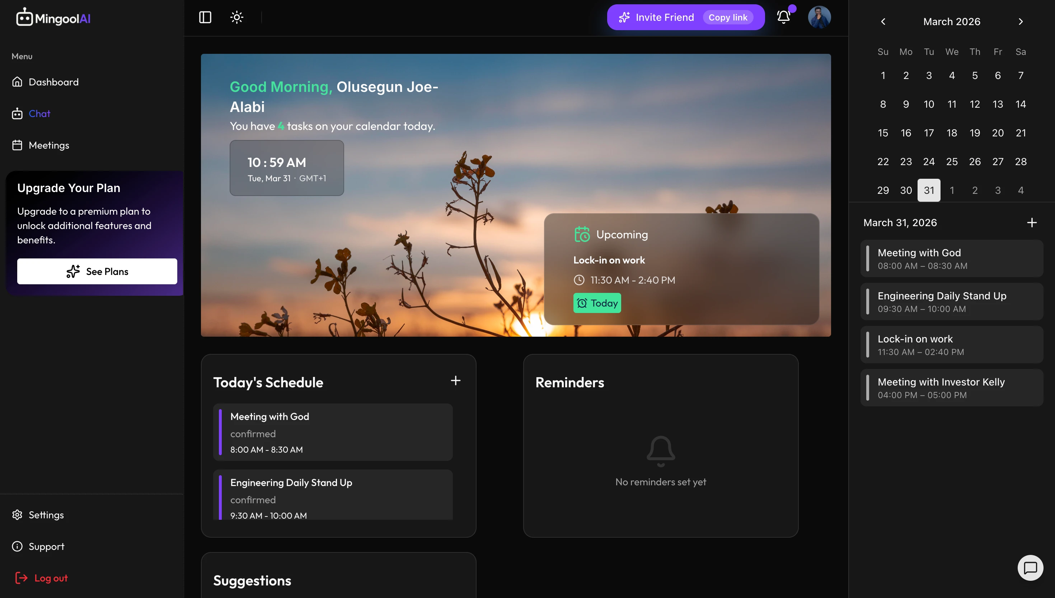Go to the previous month in the calendar
Screen dimensions: 1055x598
click(x=883, y=22)
